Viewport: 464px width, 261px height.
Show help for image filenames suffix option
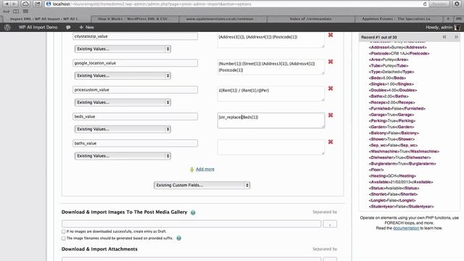pyautogui.click(x=179, y=239)
